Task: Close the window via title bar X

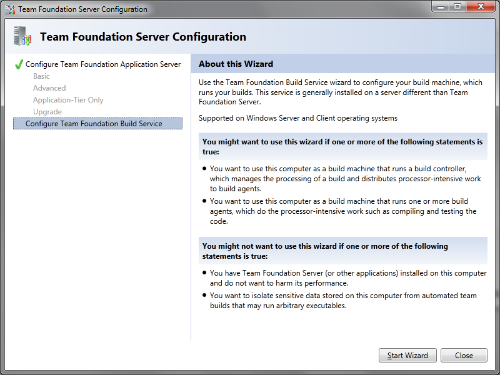Action: tap(481, 7)
